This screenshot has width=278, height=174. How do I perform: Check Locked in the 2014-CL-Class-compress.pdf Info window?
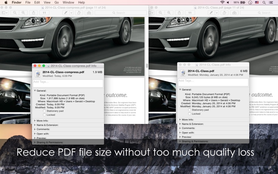point(44,115)
